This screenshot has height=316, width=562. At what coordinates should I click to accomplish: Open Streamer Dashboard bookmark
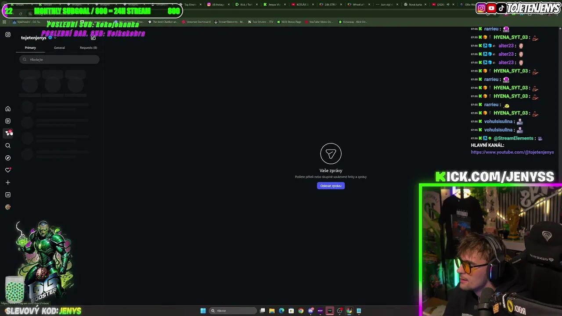tap(196, 22)
